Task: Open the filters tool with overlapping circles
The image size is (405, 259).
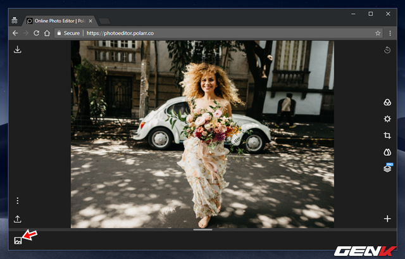Action: [x=387, y=103]
